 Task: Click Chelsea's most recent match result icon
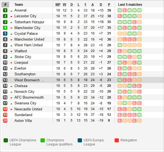tap(139, 86)
